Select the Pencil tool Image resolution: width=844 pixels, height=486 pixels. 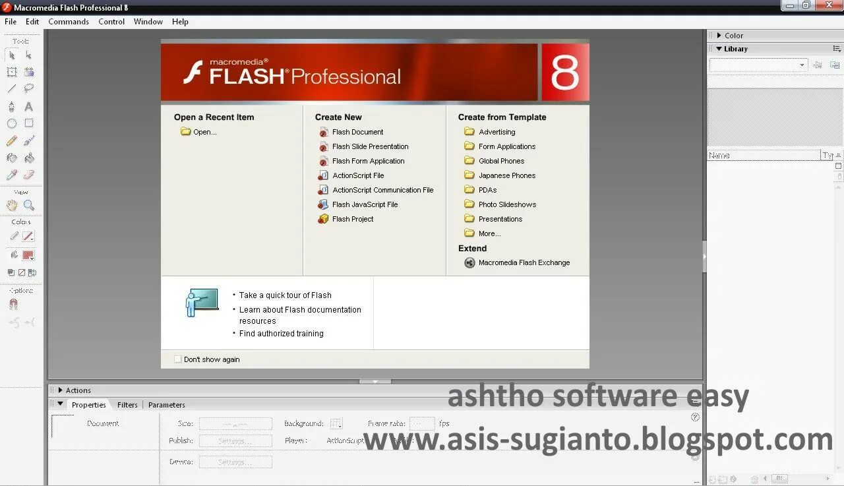[x=12, y=140]
